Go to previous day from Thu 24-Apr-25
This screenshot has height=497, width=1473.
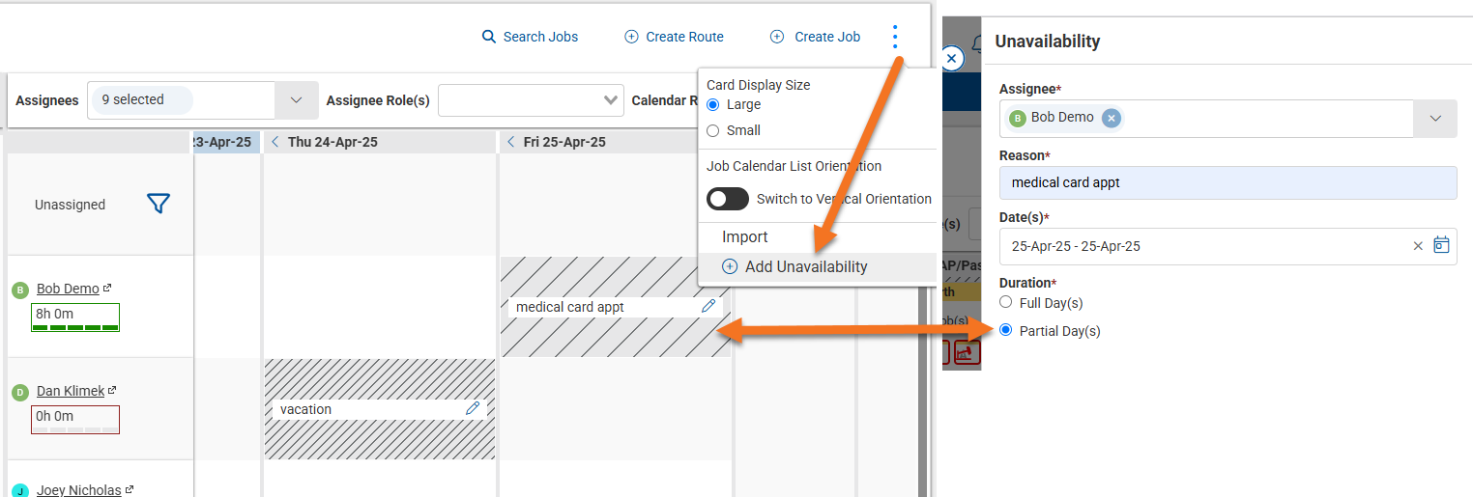click(274, 142)
